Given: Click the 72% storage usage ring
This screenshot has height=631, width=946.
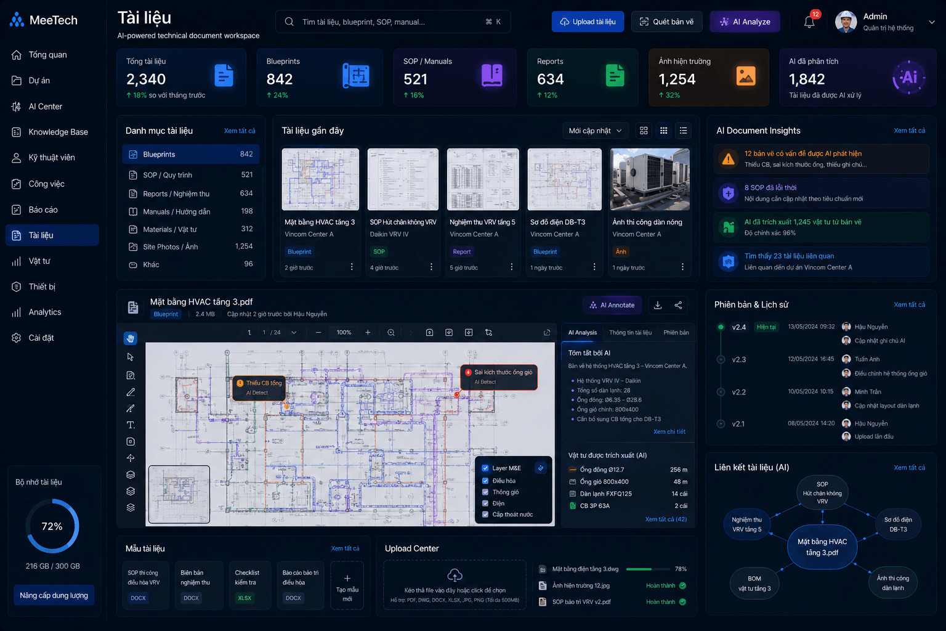Looking at the screenshot, I should pos(52,526).
